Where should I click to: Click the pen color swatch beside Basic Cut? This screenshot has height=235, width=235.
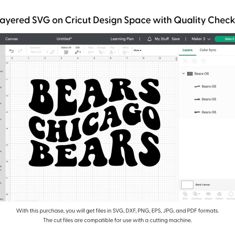(52, 52)
